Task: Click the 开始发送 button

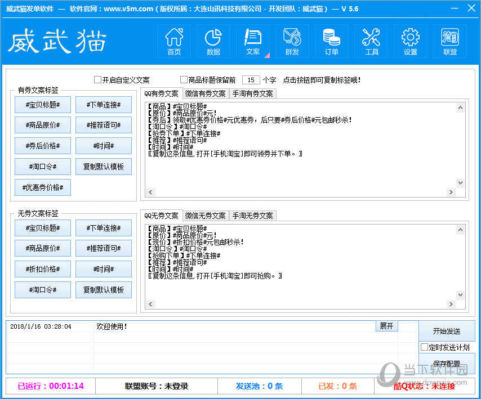Action: coord(447,331)
